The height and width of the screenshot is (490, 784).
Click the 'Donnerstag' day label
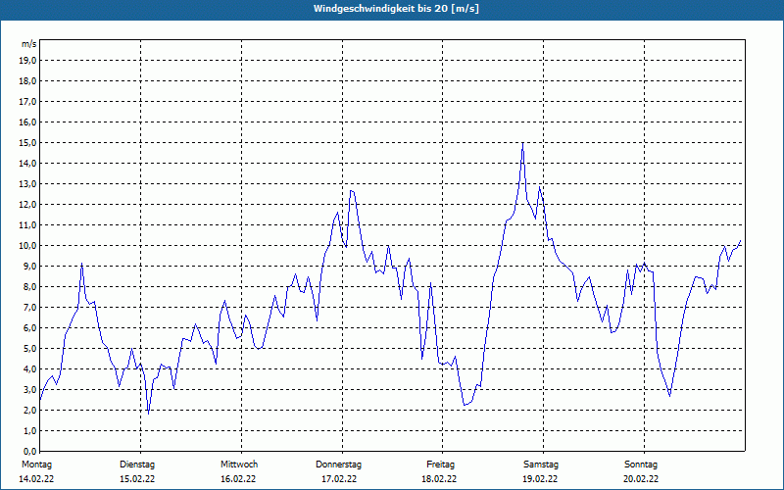tap(338, 465)
